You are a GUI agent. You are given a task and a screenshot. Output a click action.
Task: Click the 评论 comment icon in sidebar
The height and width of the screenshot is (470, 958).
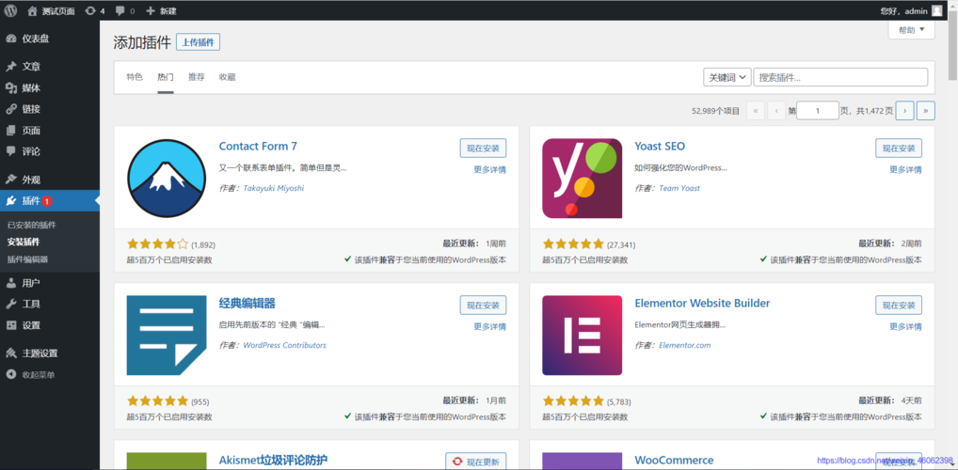[11, 150]
